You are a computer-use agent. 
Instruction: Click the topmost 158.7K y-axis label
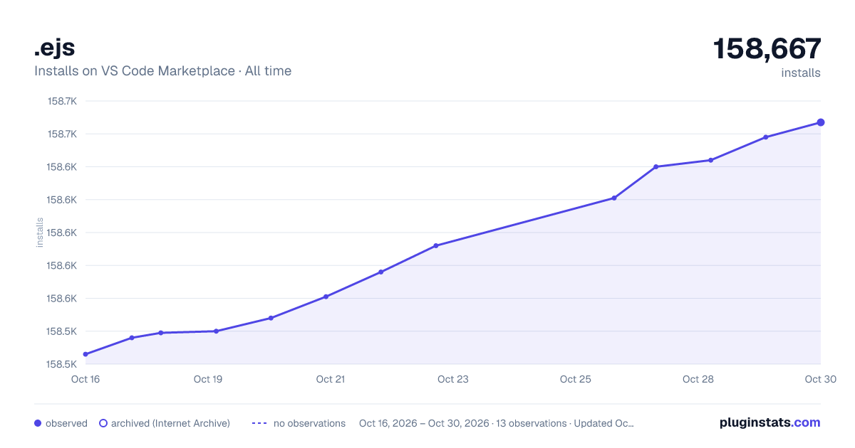point(62,101)
